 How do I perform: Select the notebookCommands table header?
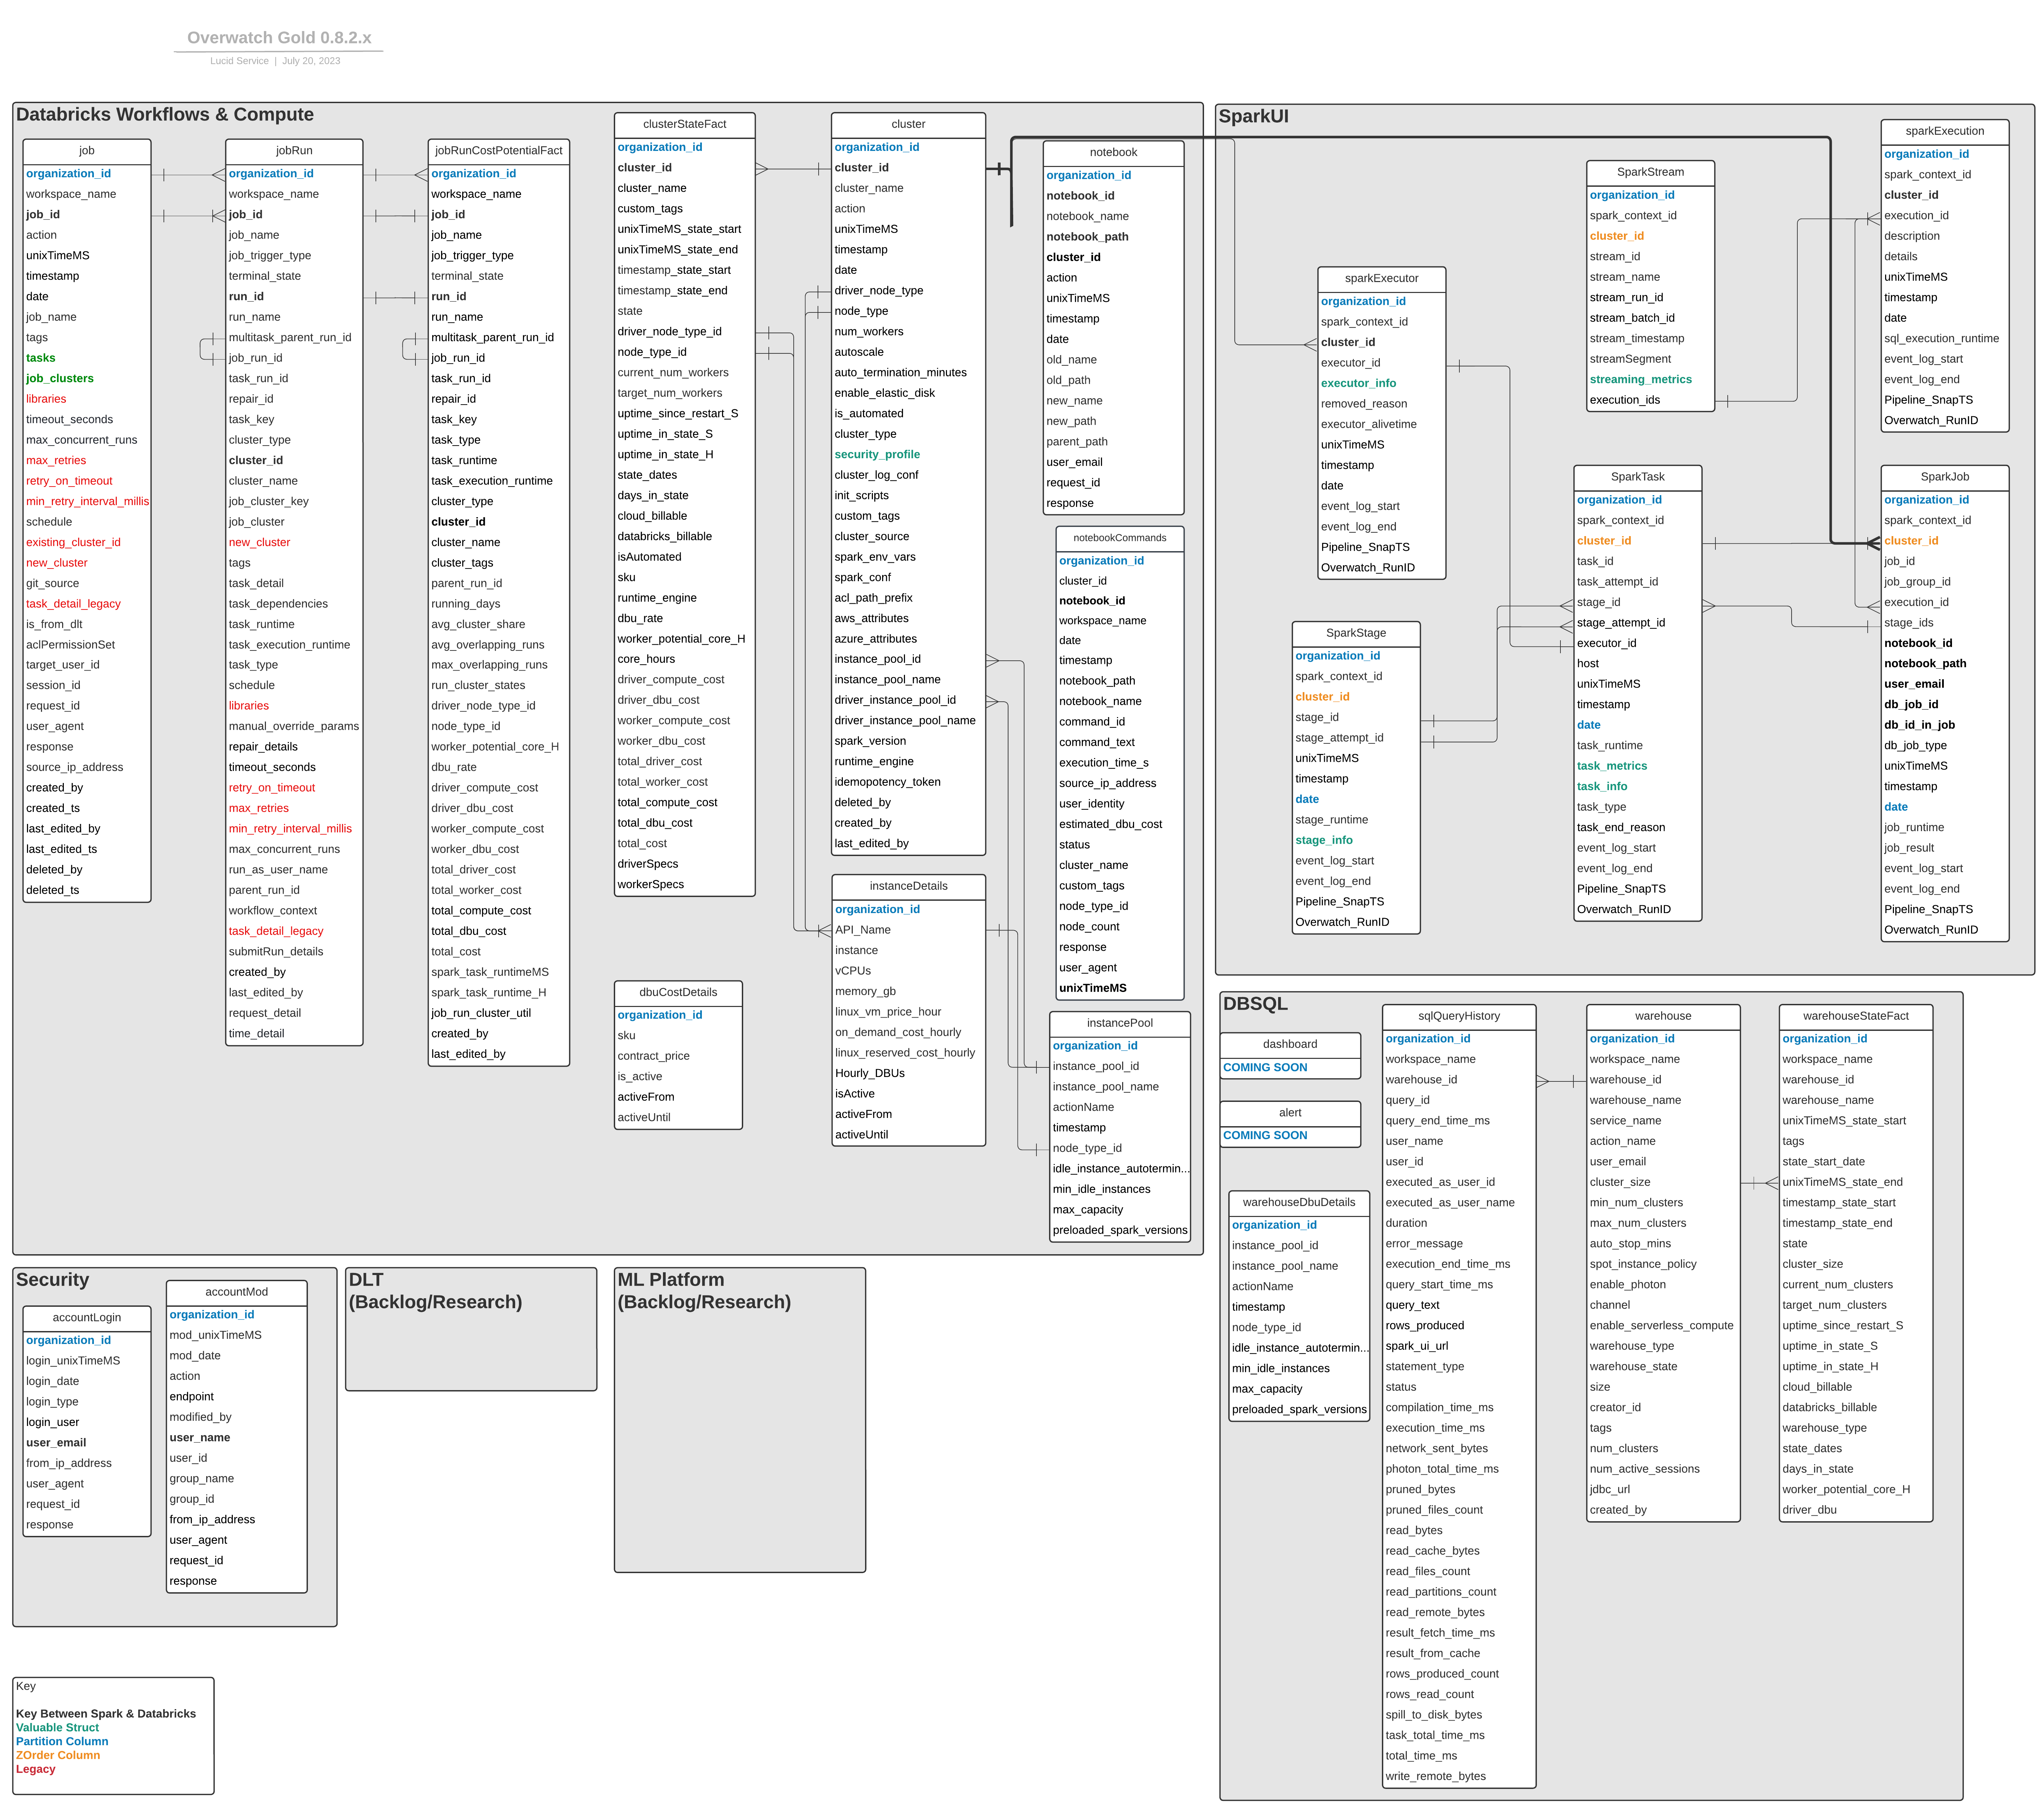coord(1119,538)
